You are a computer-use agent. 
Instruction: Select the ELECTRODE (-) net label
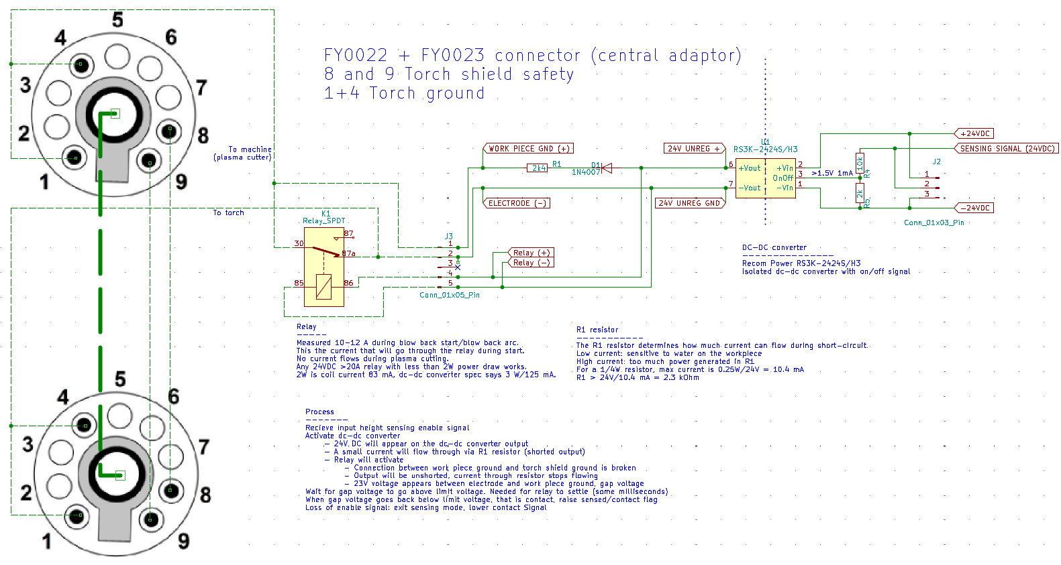517,203
